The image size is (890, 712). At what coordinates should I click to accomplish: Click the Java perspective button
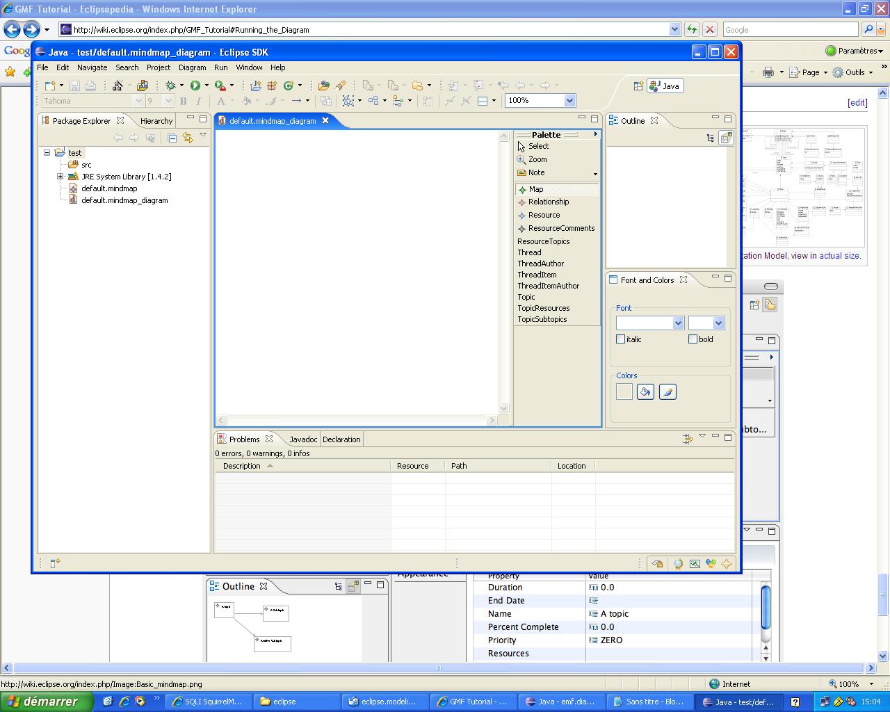tap(665, 86)
